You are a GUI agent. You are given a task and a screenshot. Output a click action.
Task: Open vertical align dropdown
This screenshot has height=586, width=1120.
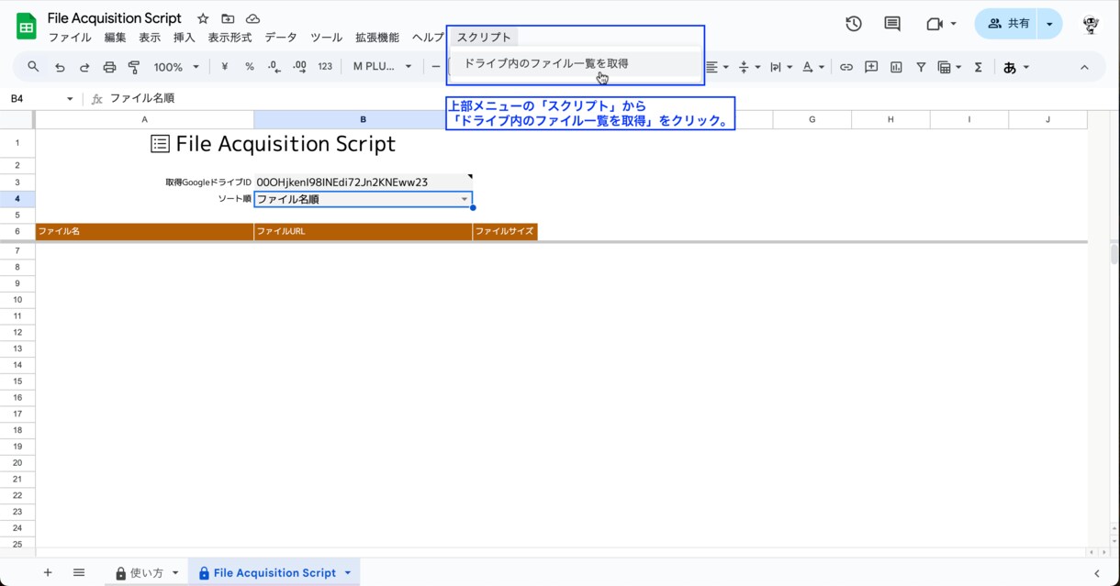click(750, 67)
